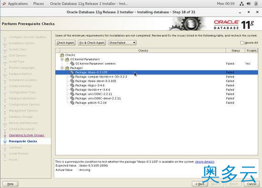
Task: Click the OS Kernel Parameters folder icon
Action: pyautogui.click(x=67, y=59)
